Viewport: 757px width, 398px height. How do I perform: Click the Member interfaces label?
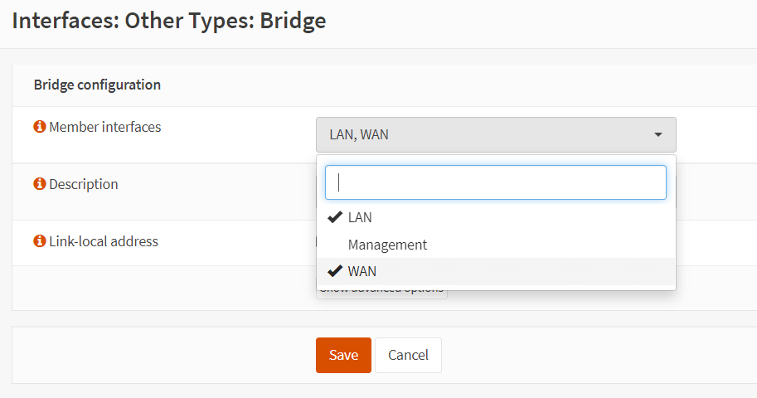pyautogui.click(x=105, y=128)
